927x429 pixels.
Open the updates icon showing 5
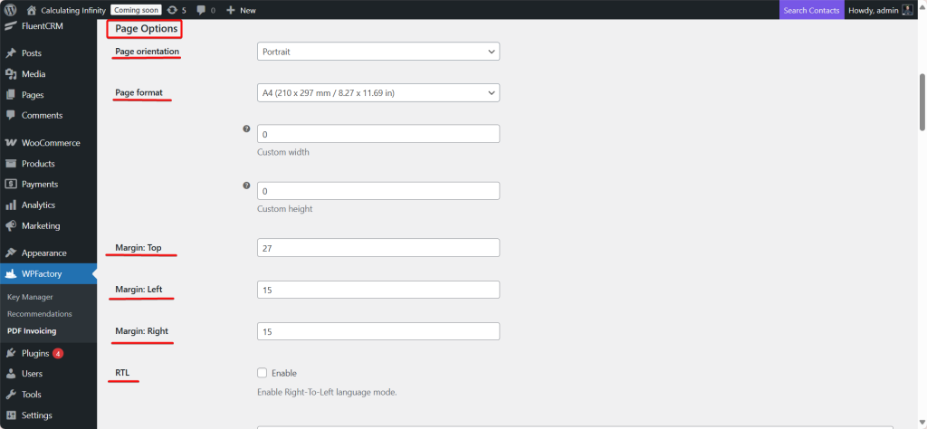point(172,10)
